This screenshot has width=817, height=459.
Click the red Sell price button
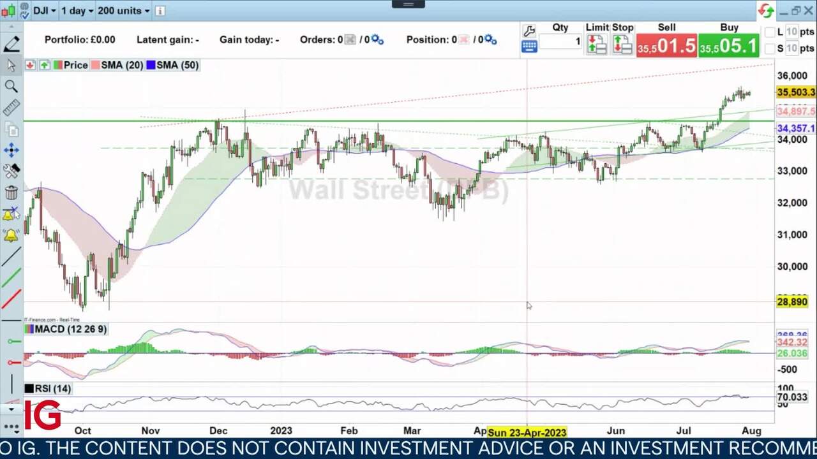[x=666, y=46]
